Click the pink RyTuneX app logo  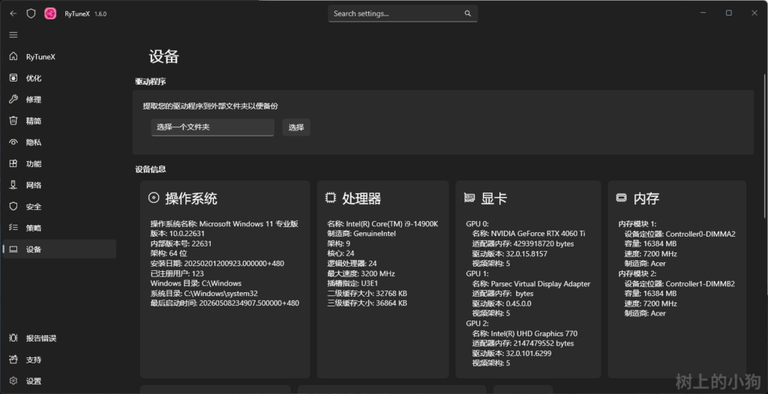pos(50,13)
